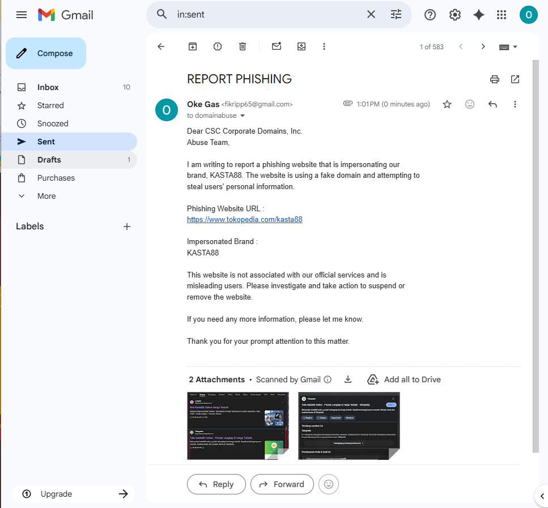This screenshot has width=548, height=508.
Task: Click the Reply button
Action: (x=216, y=484)
